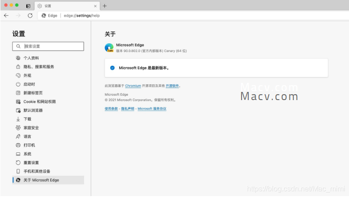Click the 语言 language icon

coord(18,137)
